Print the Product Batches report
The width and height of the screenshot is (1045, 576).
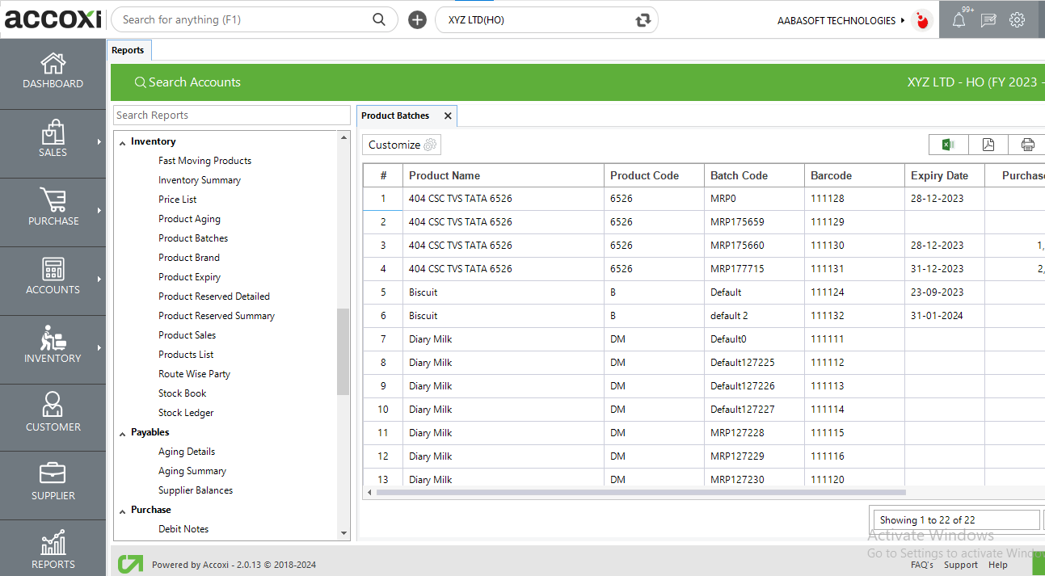[x=1027, y=145]
